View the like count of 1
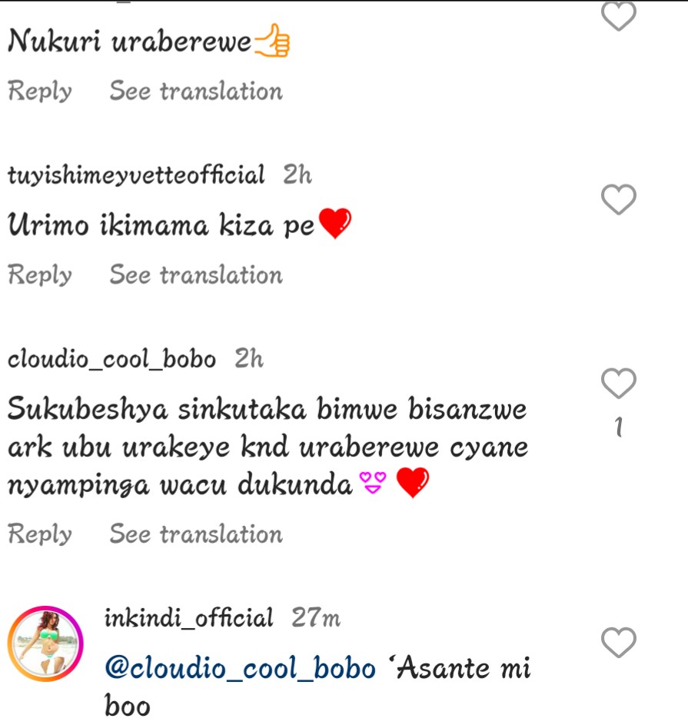The image size is (688, 725). pyautogui.click(x=619, y=427)
